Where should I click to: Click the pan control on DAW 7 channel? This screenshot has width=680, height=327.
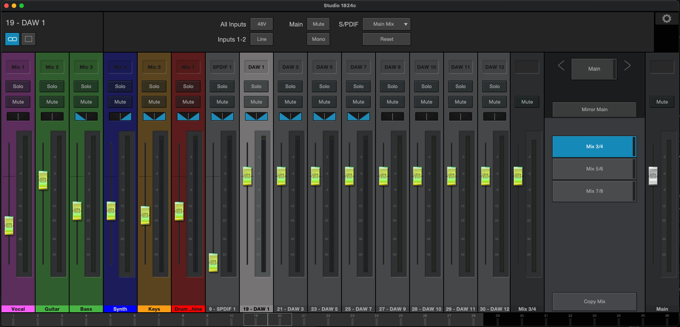coord(359,116)
